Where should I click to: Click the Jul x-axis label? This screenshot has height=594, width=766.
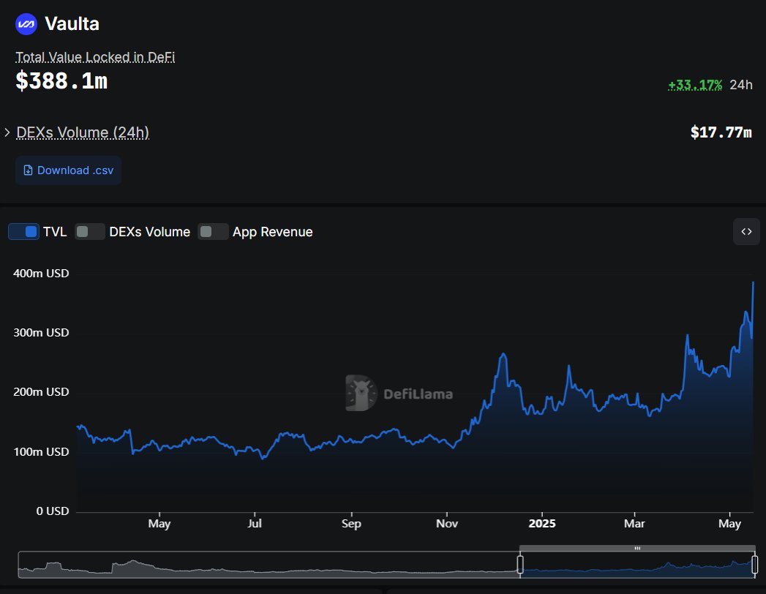(x=255, y=524)
